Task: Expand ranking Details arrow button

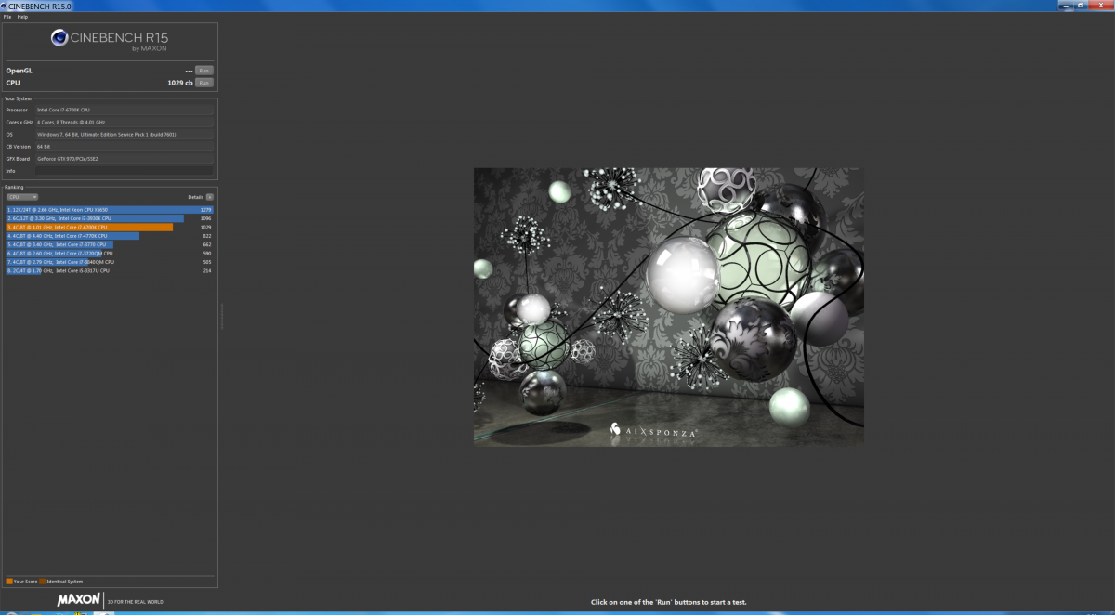Action: point(210,197)
